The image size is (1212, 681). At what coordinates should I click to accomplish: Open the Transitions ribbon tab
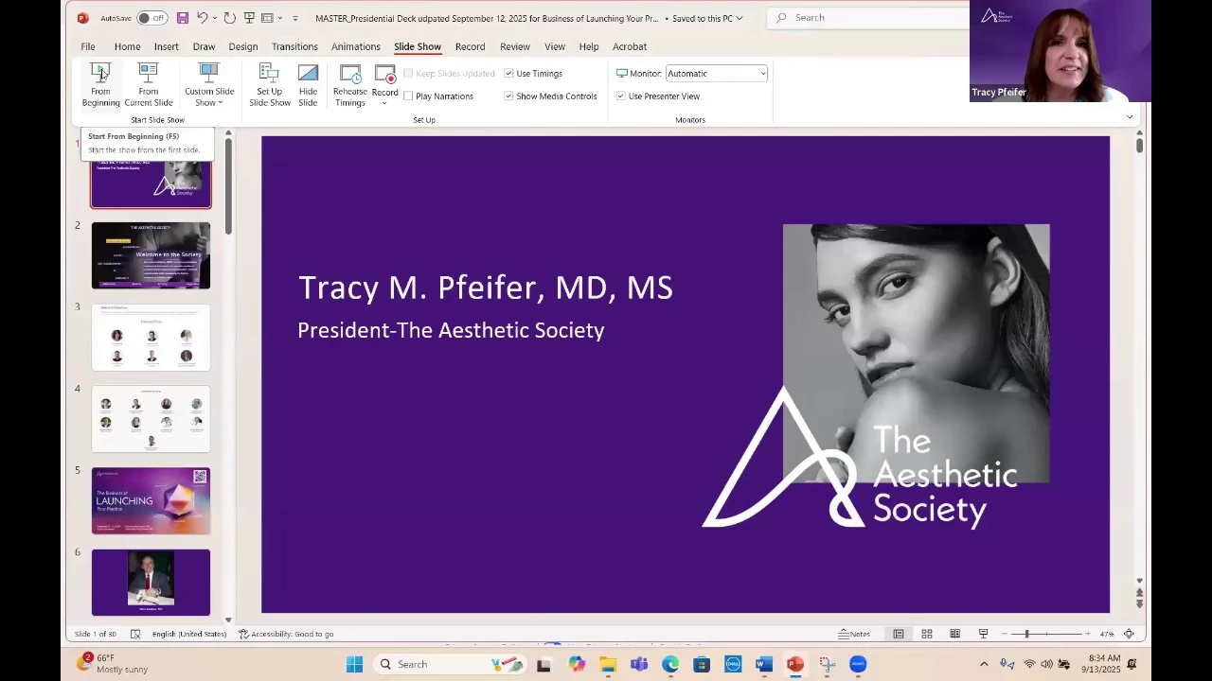tap(294, 46)
